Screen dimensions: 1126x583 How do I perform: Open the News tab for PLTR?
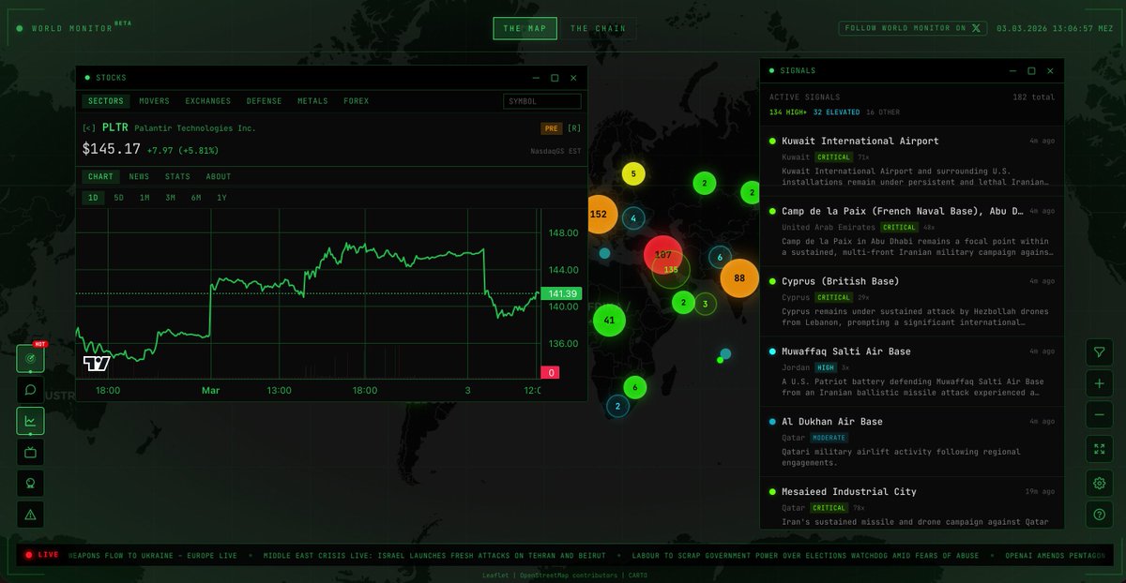click(x=139, y=176)
